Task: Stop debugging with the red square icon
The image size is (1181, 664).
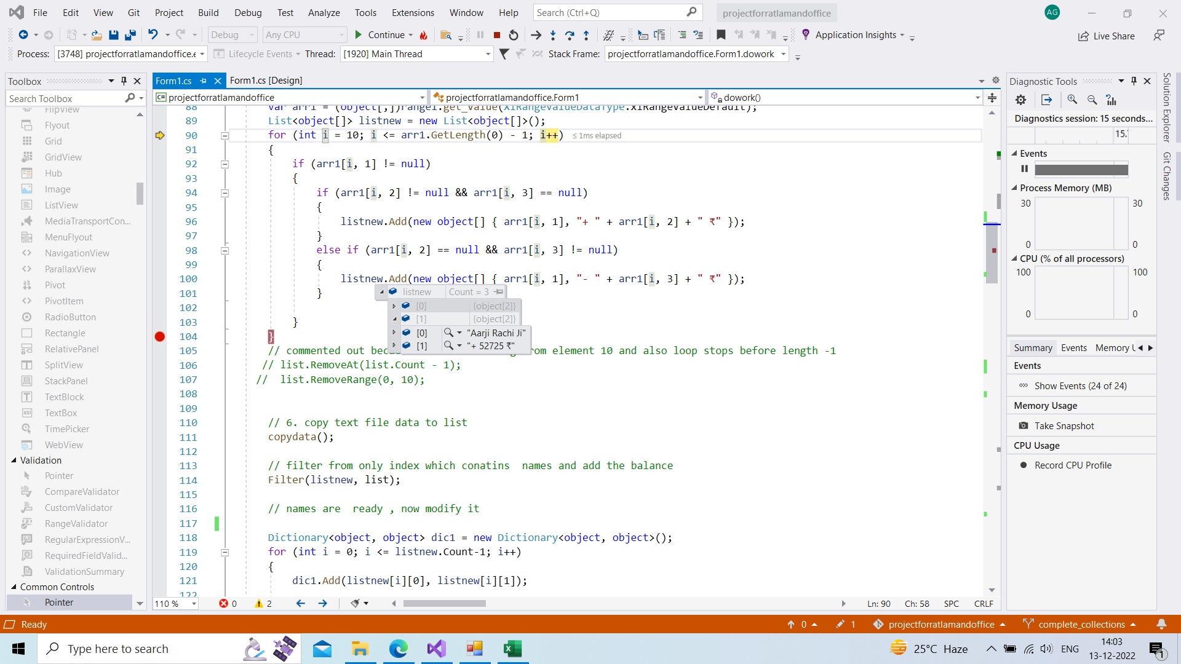Action: (x=497, y=35)
